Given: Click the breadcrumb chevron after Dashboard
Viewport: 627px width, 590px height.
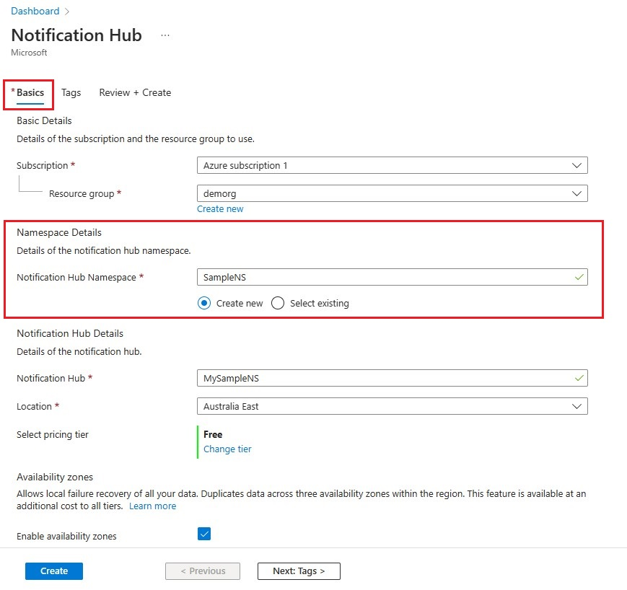Looking at the screenshot, I should 66,12.
